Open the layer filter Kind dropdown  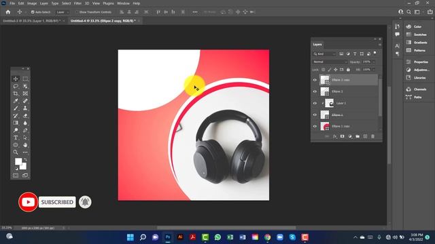(x=324, y=54)
